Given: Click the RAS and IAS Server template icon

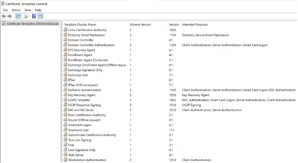Looking at the screenshot, I should point(66,110).
